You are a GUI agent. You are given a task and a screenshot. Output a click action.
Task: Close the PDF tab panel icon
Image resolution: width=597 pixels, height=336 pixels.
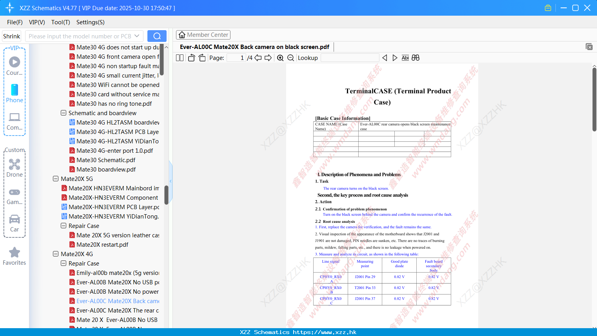click(x=589, y=47)
